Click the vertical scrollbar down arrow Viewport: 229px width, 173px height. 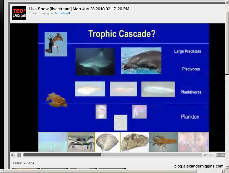click(227, 167)
